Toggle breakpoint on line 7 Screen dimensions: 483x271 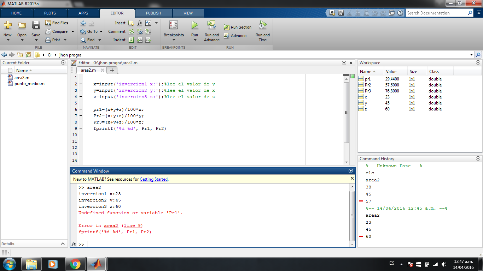point(81,116)
